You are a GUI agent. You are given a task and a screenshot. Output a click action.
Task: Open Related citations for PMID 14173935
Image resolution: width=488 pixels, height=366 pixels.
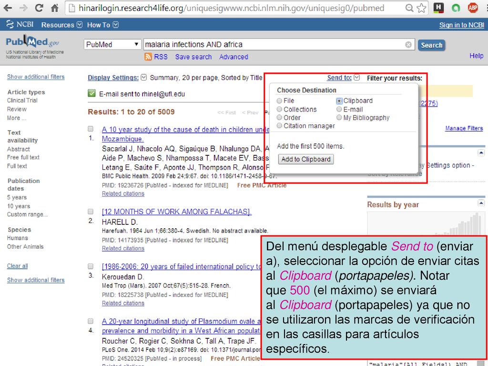click(x=123, y=248)
